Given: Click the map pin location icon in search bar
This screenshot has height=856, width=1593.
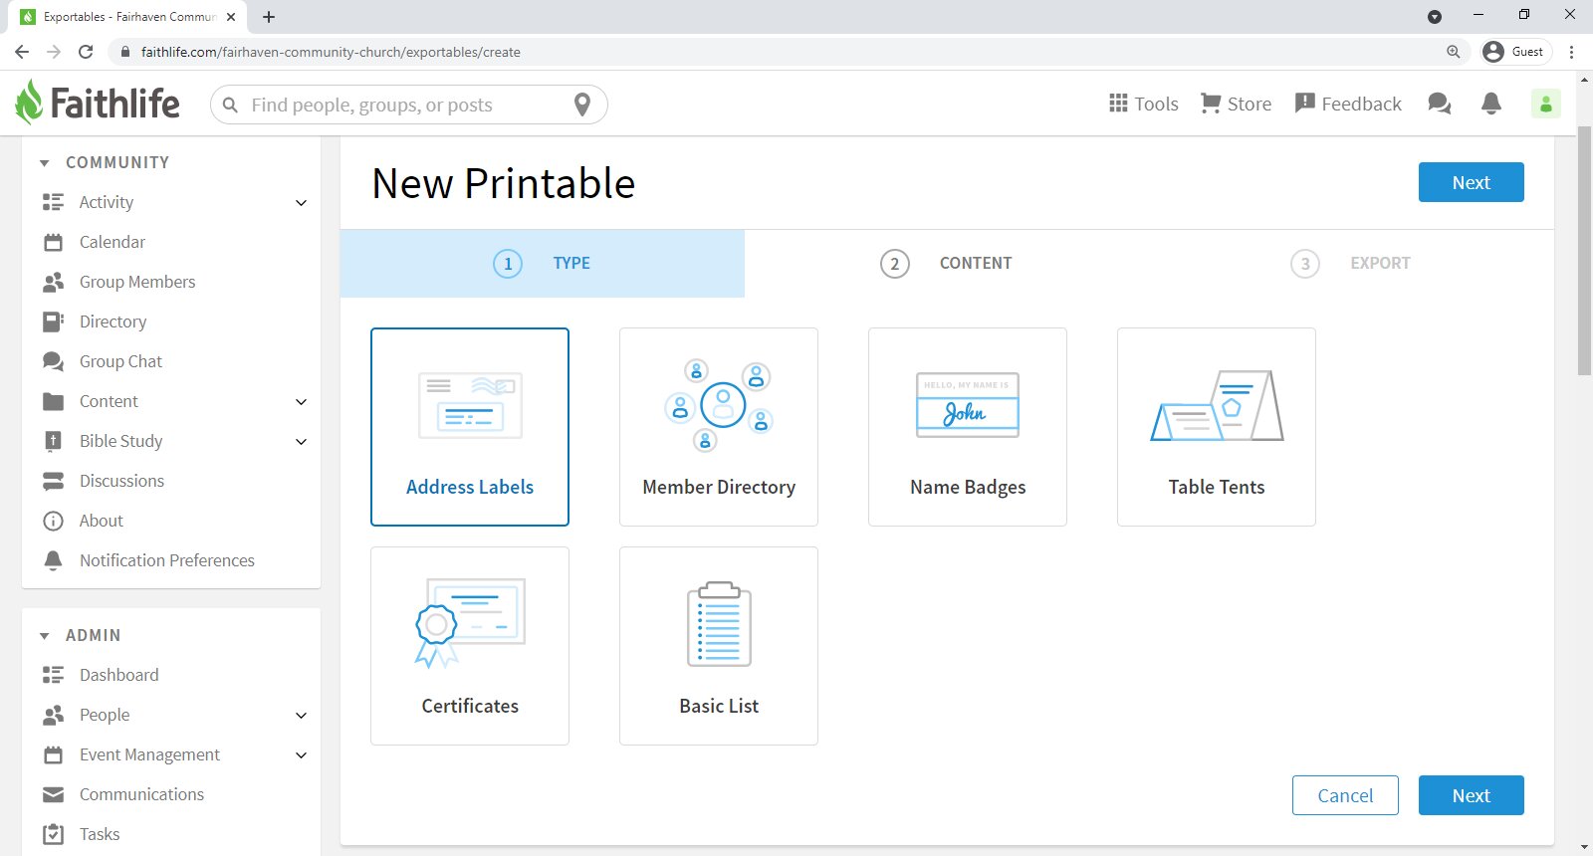Looking at the screenshot, I should pyautogui.click(x=582, y=105).
